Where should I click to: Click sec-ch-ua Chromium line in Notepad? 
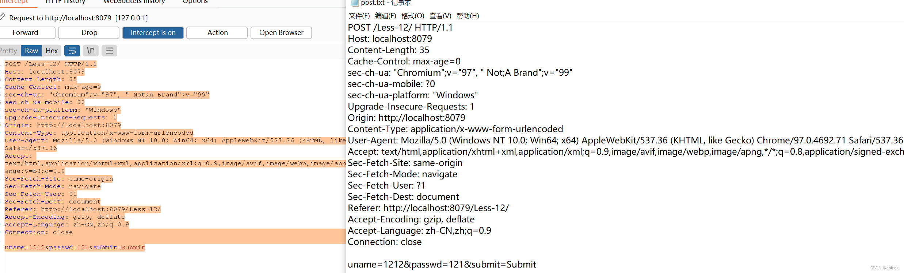pyautogui.click(x=460, y=72)
